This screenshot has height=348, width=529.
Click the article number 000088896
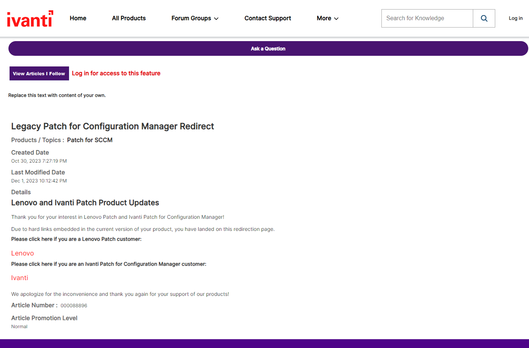coord(74,305)
